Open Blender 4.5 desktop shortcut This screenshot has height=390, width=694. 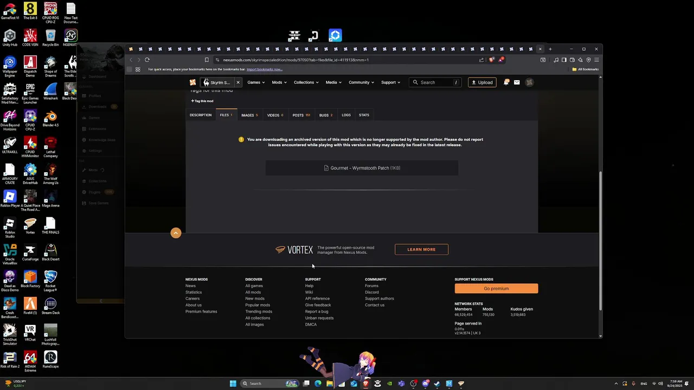point(50,118)
